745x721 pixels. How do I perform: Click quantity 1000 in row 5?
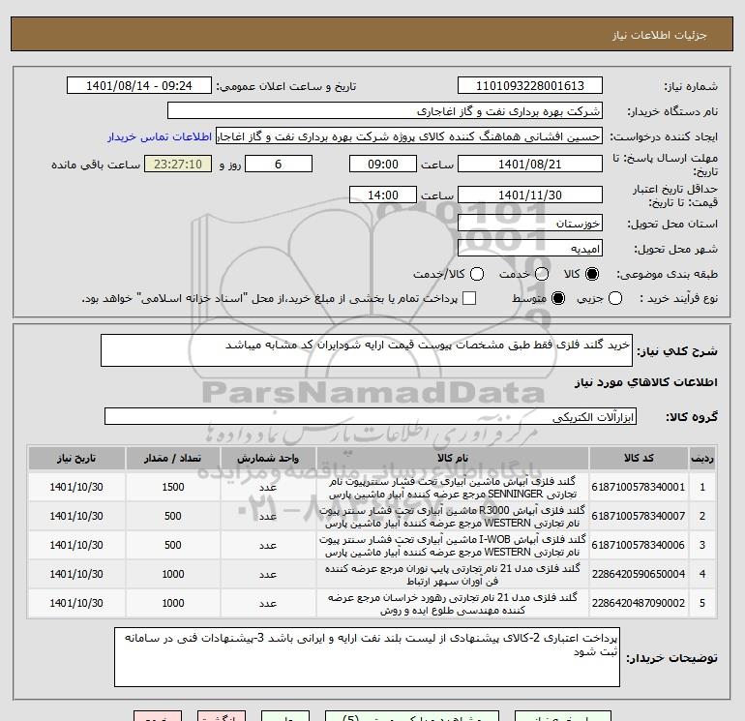173,603
